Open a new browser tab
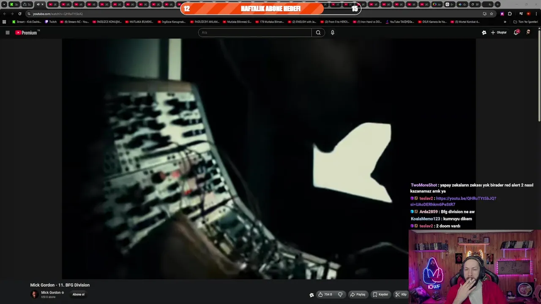 click(x=497, y=4)
